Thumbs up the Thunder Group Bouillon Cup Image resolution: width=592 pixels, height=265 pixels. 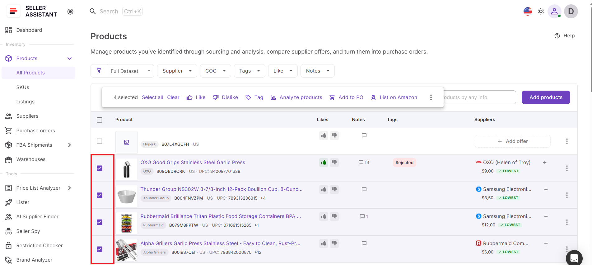pyautogui.click(x=324, y=189)
